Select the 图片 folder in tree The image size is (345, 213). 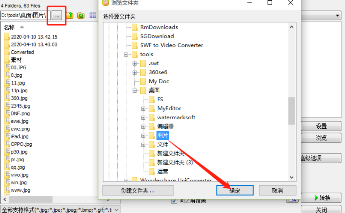coord(162,135)
